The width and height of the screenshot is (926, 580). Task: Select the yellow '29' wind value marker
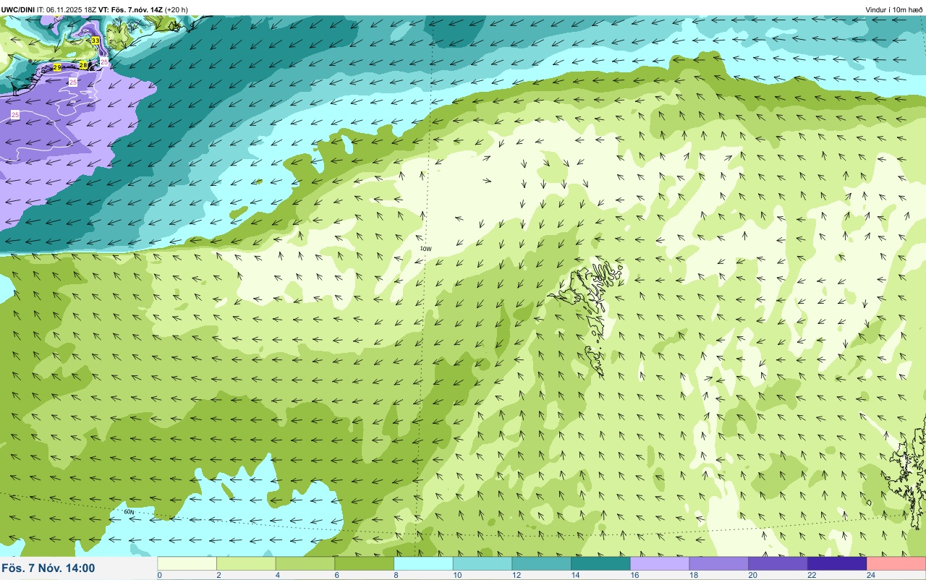[57, 67]
